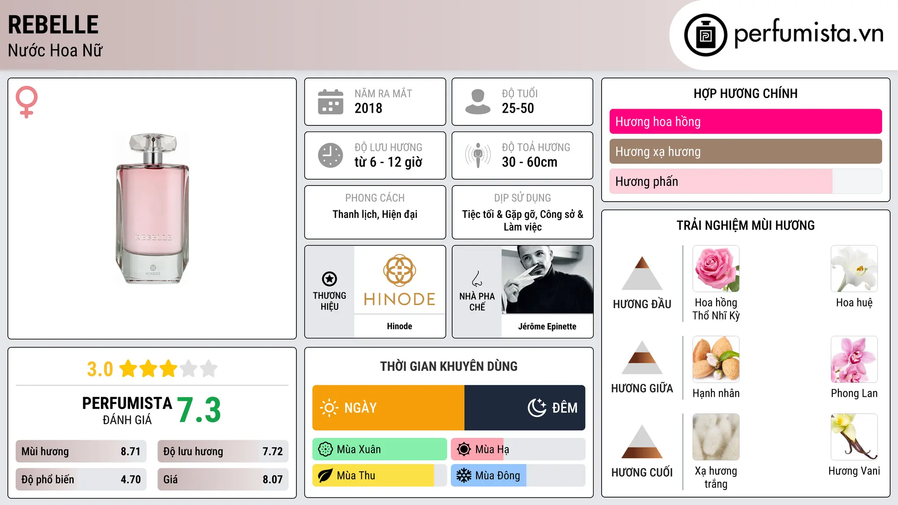Click the Hinode brand logo
The width and height of the screenshot is (898, 505).
pyautogui.click(x=399, y=280)
